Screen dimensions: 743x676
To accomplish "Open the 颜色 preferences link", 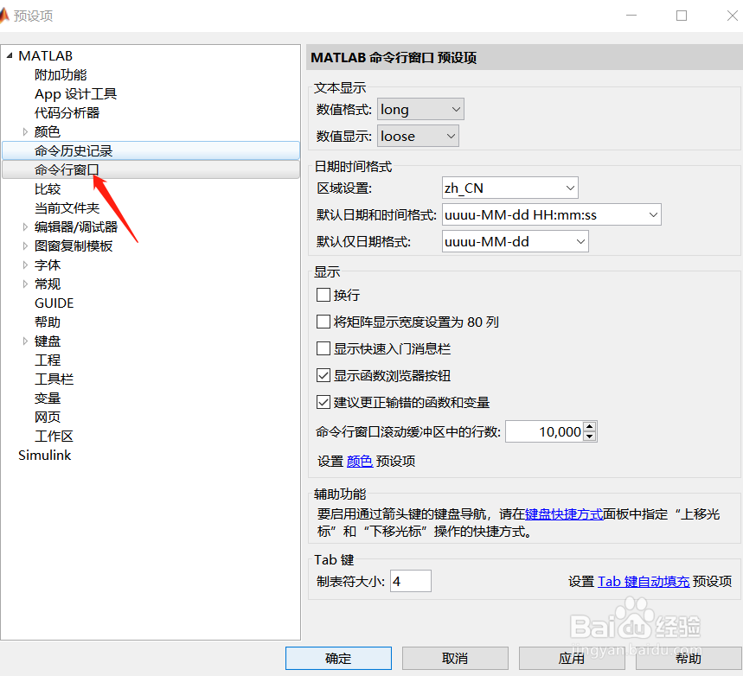I will coord(360,461).
